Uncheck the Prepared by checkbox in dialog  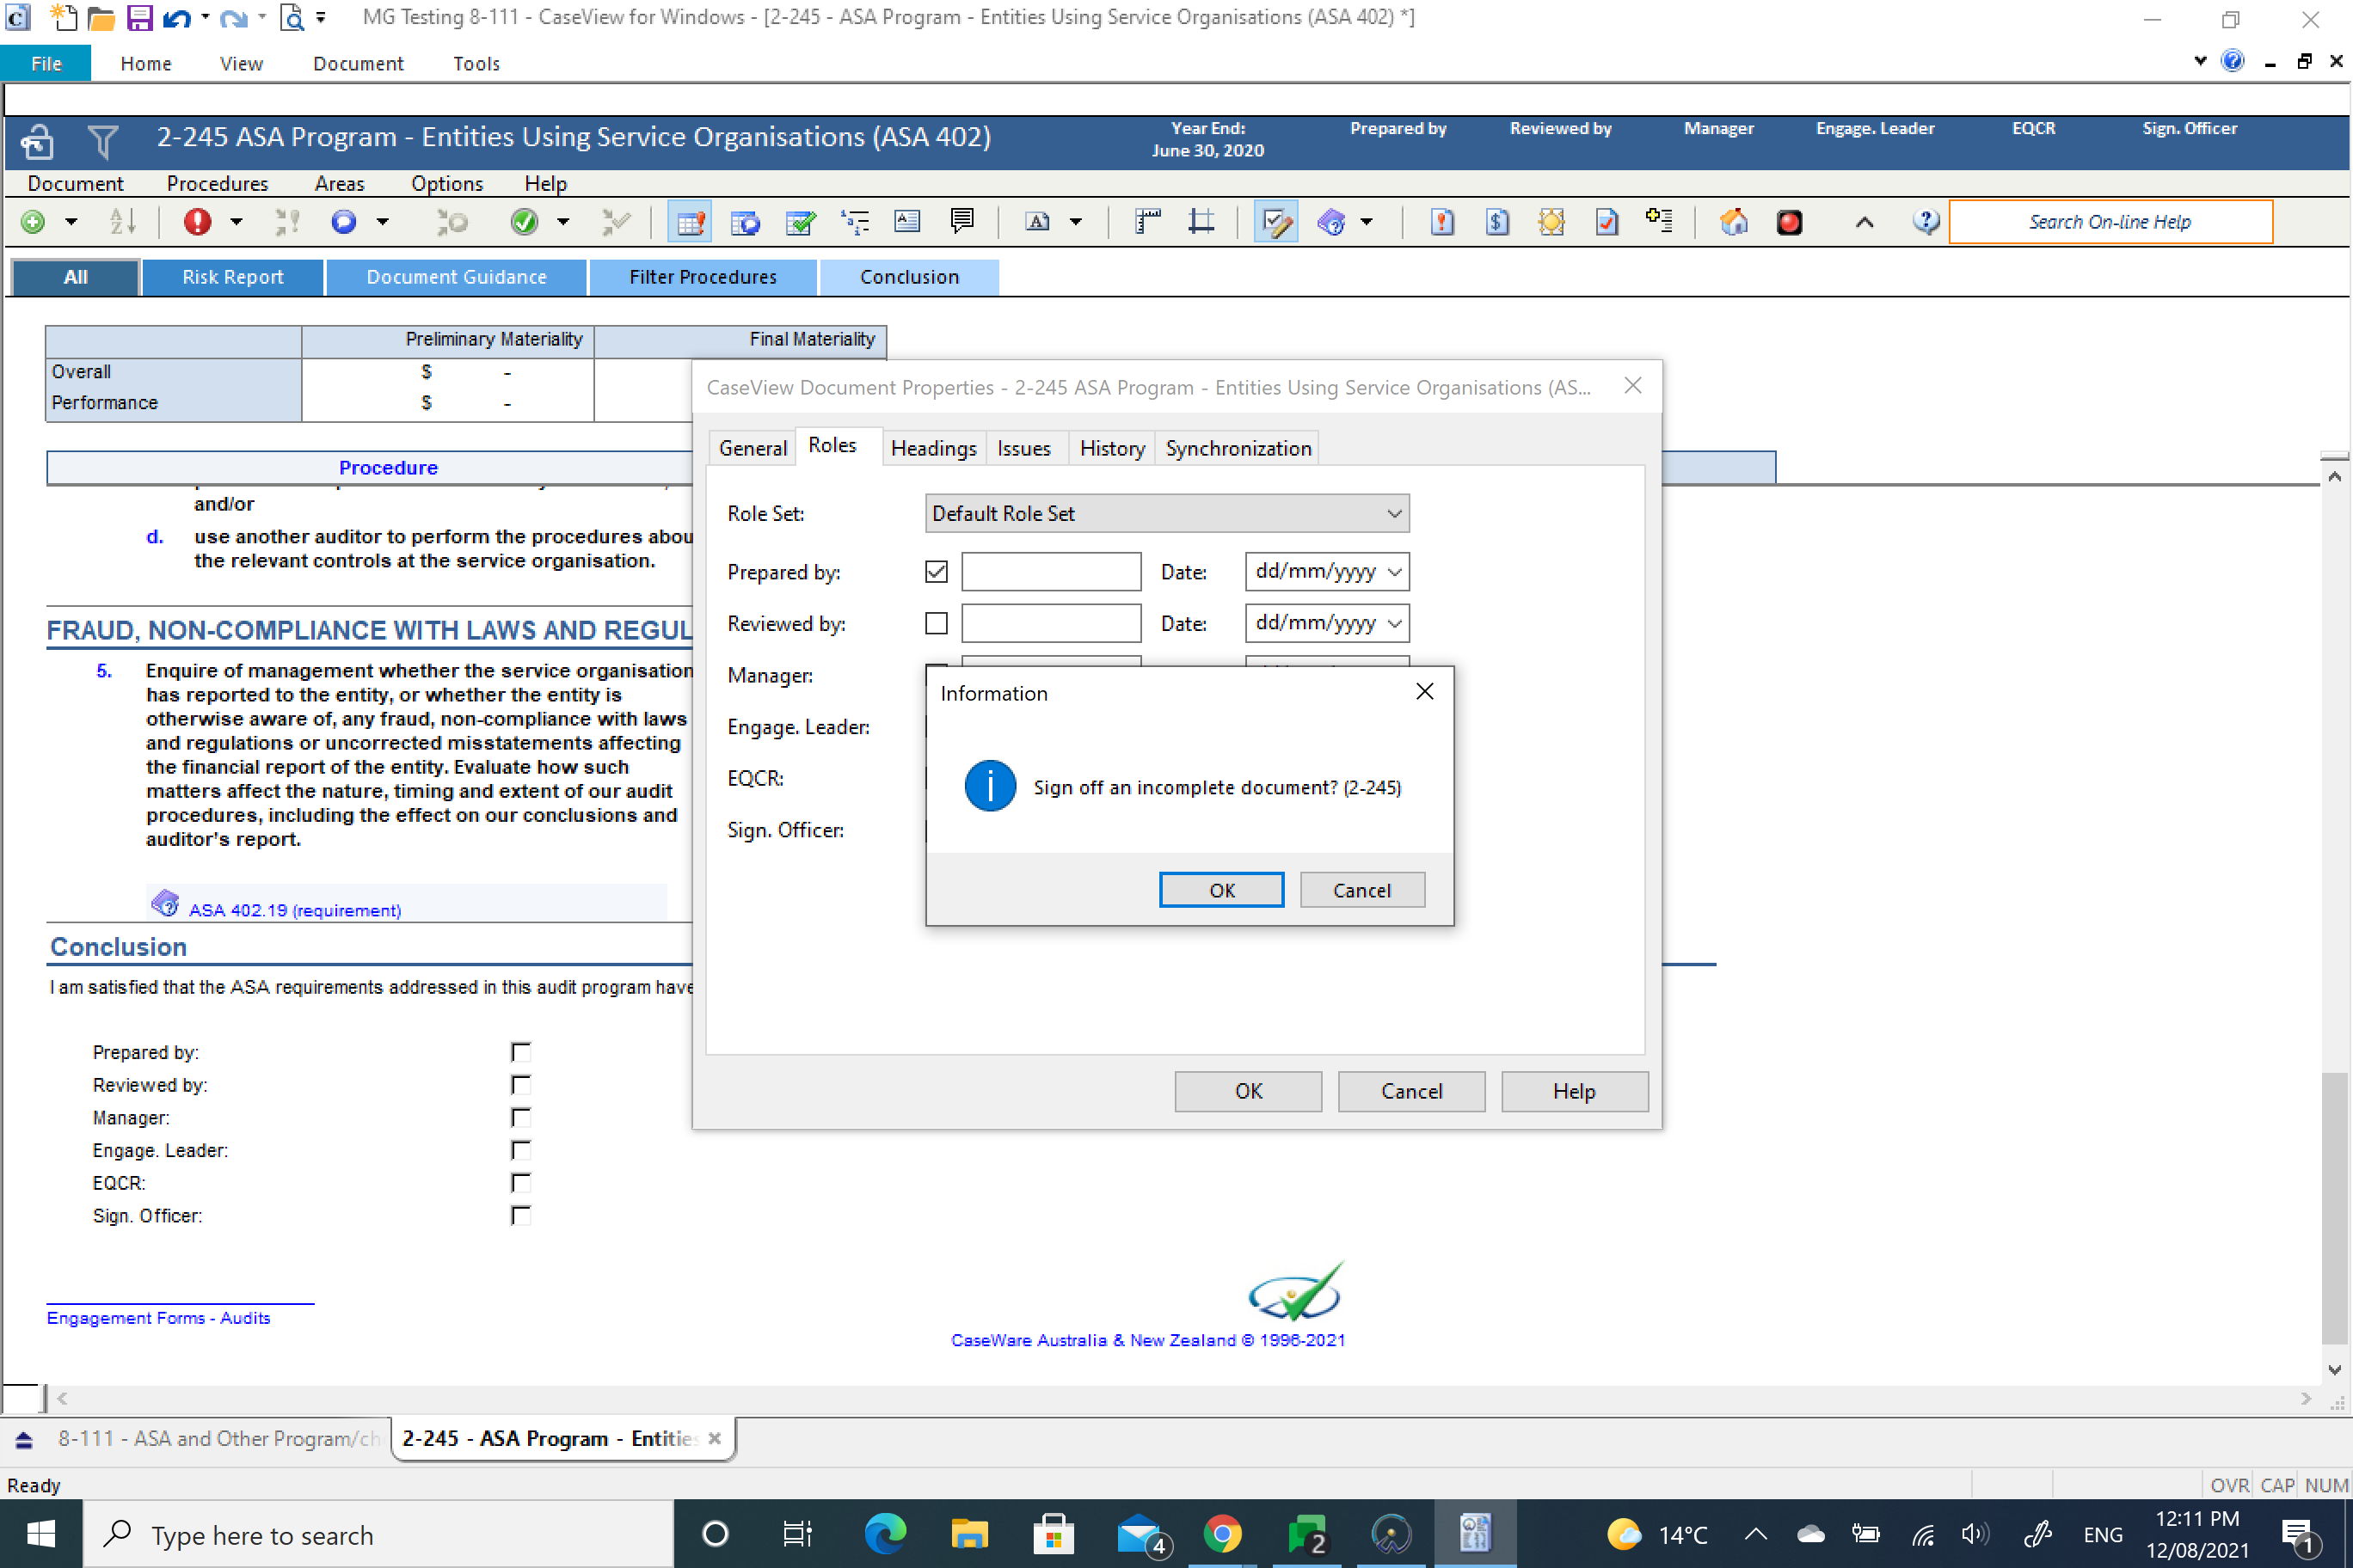937,572
